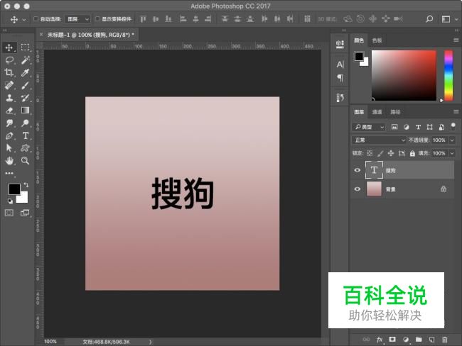Select the Horizontal Type tool
462x346 pixels.
click(25, 135)
